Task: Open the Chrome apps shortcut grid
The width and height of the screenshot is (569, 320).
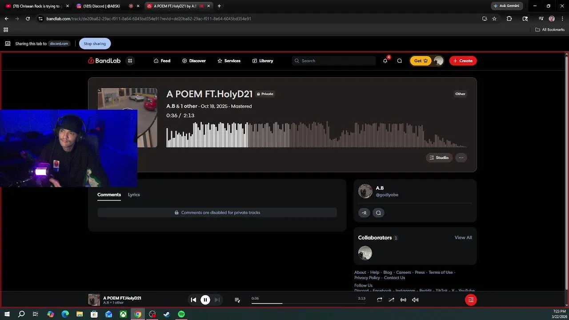Action: (6, 30)
